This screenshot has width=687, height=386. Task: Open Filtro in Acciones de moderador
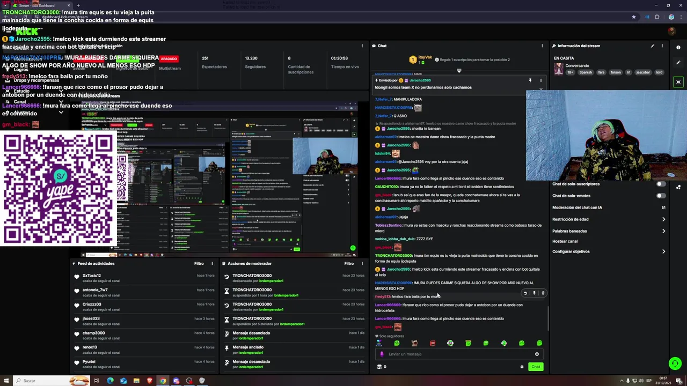349,263
